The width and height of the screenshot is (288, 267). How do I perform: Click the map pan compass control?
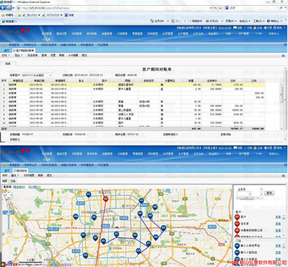point(9,196)
